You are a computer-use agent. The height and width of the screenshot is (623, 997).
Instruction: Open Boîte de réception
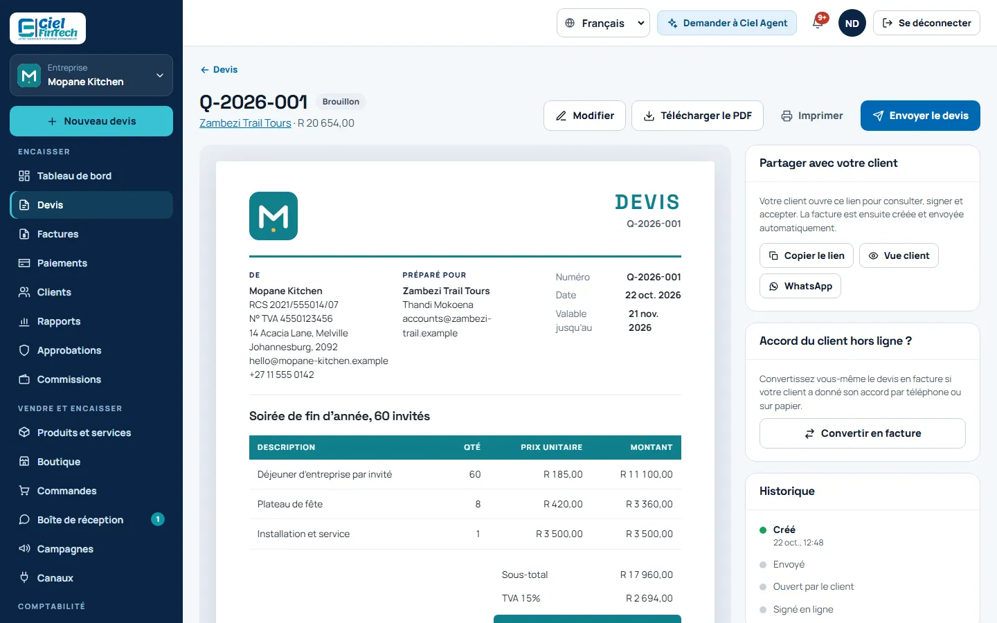tap(91, 520)
